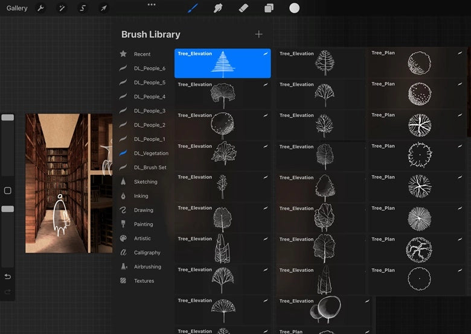This screenshot has height=334, width=471.
Task: Select the highlighted Tree_Elevation pine brush
Action: point(222,64)
